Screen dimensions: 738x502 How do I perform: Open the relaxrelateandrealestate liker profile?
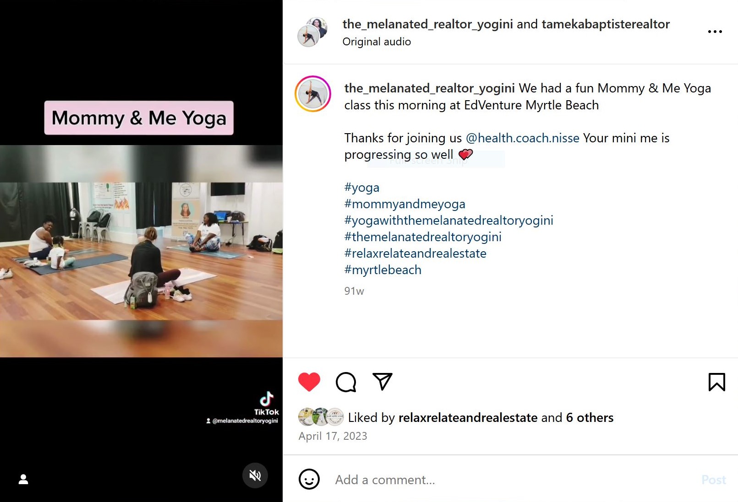468,417
